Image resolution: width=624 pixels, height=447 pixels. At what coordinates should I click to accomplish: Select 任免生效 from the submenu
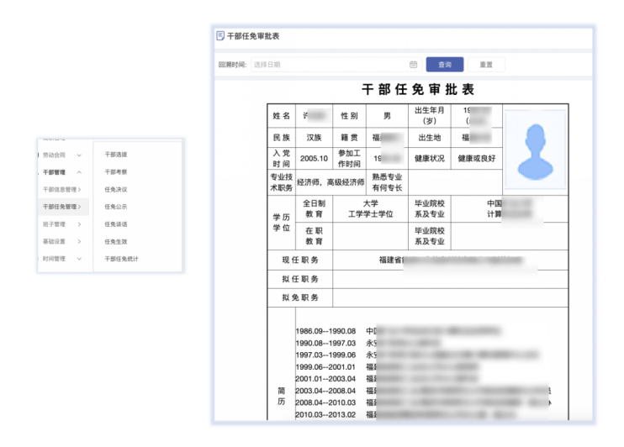coord(115,241)
